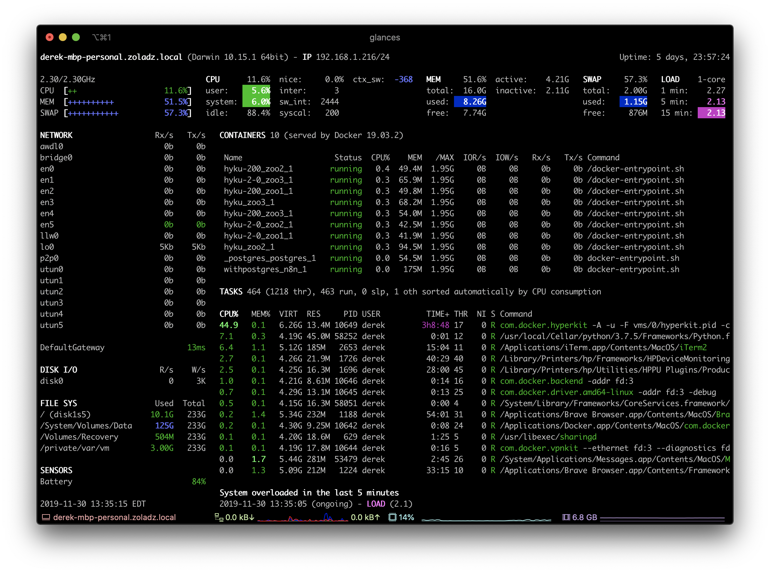Click the highlighted SWAP used value 1.15G
Viewport: 770px width, 573px height.
[633, 102]
